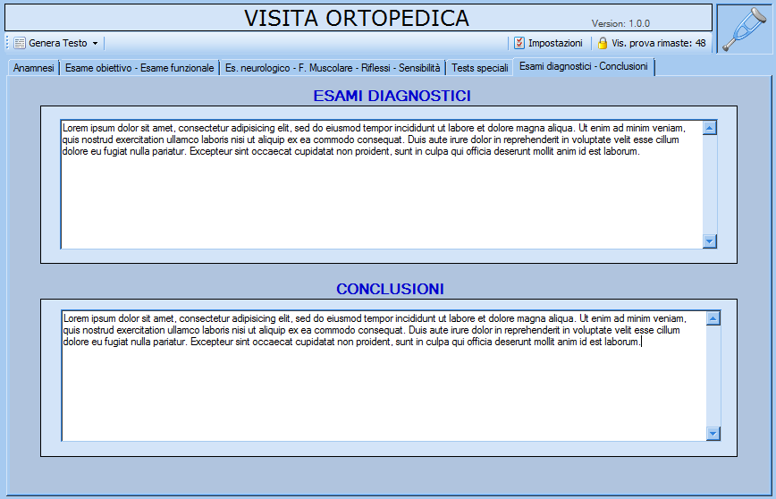Open Impostazioni settings

[549, 43]
